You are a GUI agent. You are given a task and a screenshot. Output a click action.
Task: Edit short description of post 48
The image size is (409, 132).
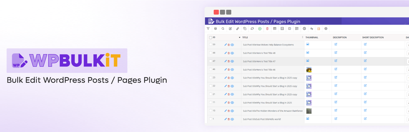365,53
